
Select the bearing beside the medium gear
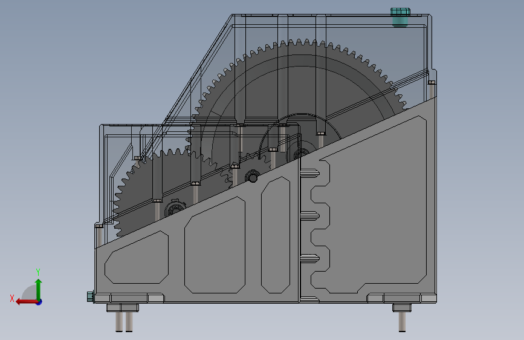(175, 209)
